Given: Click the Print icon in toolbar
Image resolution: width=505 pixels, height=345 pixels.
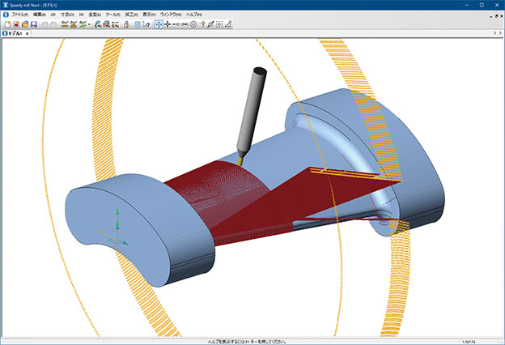Looking at the screenshot, I should pyautogui.click(x=125, y=24).
